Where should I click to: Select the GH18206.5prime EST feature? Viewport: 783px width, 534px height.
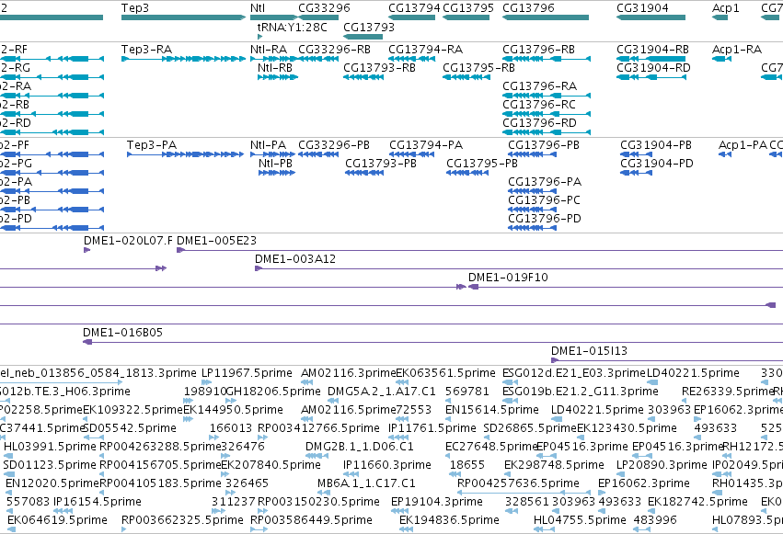pyautogui.click(x=231, y=401)
